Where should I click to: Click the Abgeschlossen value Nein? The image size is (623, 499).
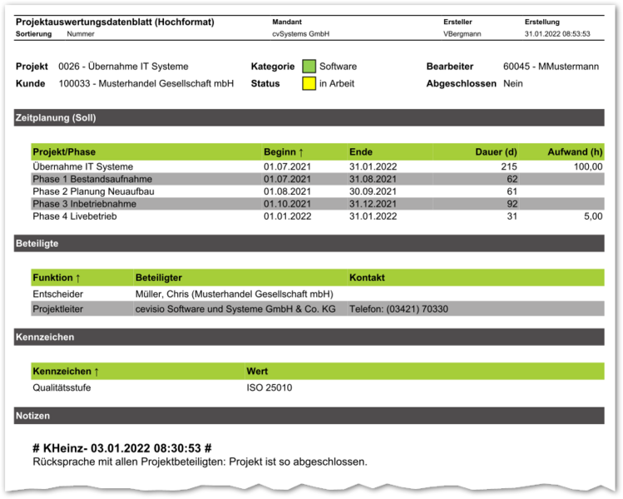coord(513,83)
